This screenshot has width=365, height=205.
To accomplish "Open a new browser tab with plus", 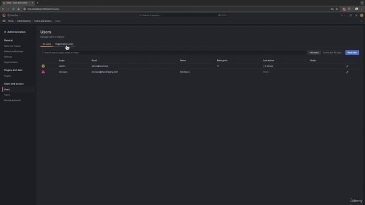I will pos(38,3).
